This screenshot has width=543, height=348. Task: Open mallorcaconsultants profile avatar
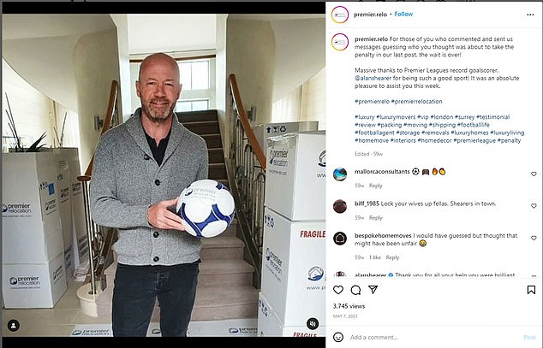click(340, 174)
